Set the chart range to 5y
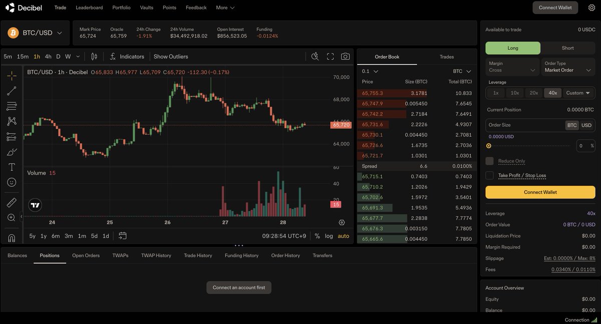601x324 pixels. pyautogui.click(x=32, y=236)
